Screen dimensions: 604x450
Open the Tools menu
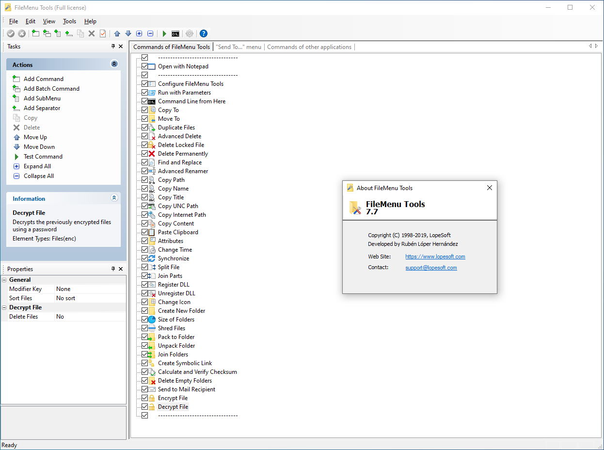pos(70,21)
